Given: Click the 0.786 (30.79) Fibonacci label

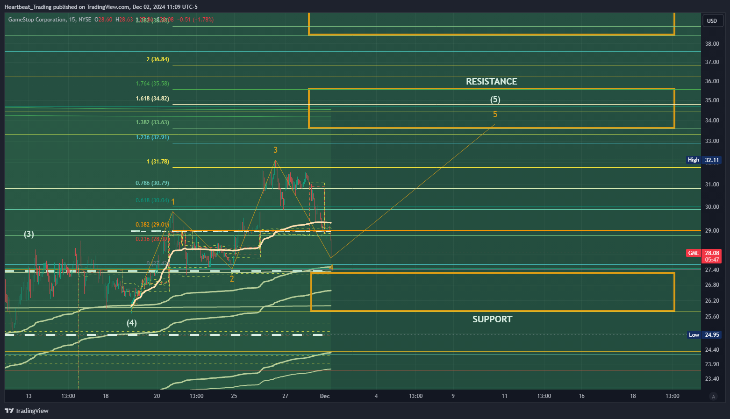Looking at the screenshot, I should coord(152,183).
